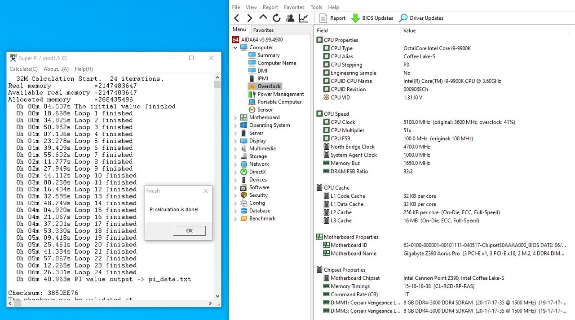575x320 pixels.
Task: Select the CPU Clock row
Action: [445, 122]
